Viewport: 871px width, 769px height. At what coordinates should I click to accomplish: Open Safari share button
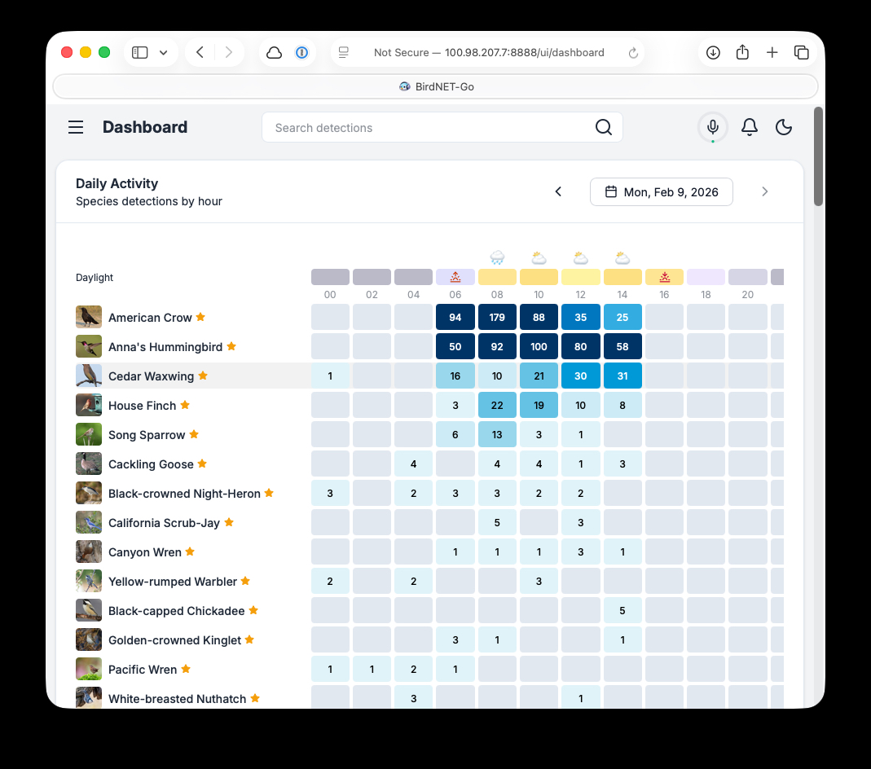click(x=742, y=53)
